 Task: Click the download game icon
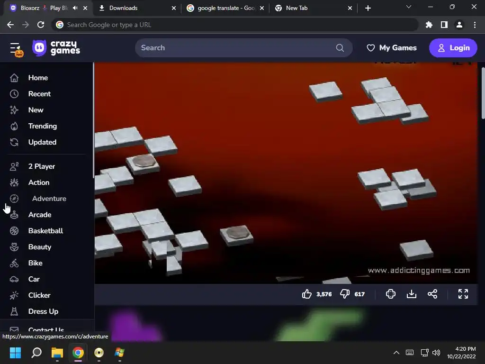click(412, 294)
